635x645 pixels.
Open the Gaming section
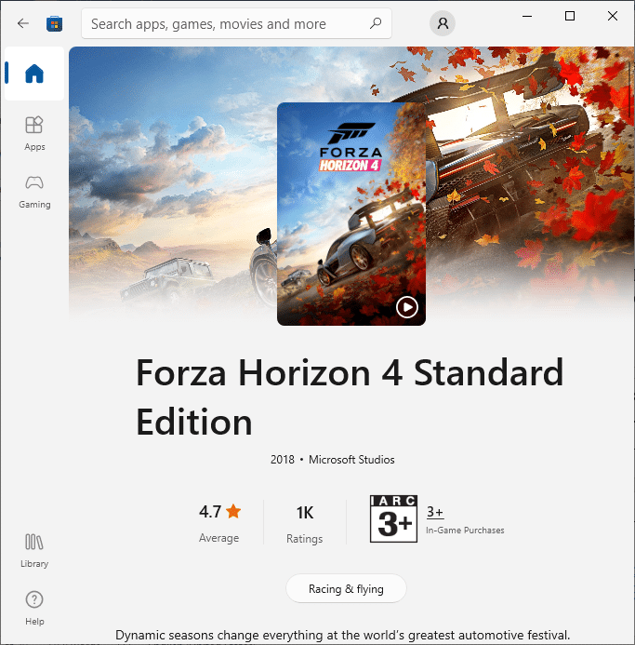click(x=34, y=192)
